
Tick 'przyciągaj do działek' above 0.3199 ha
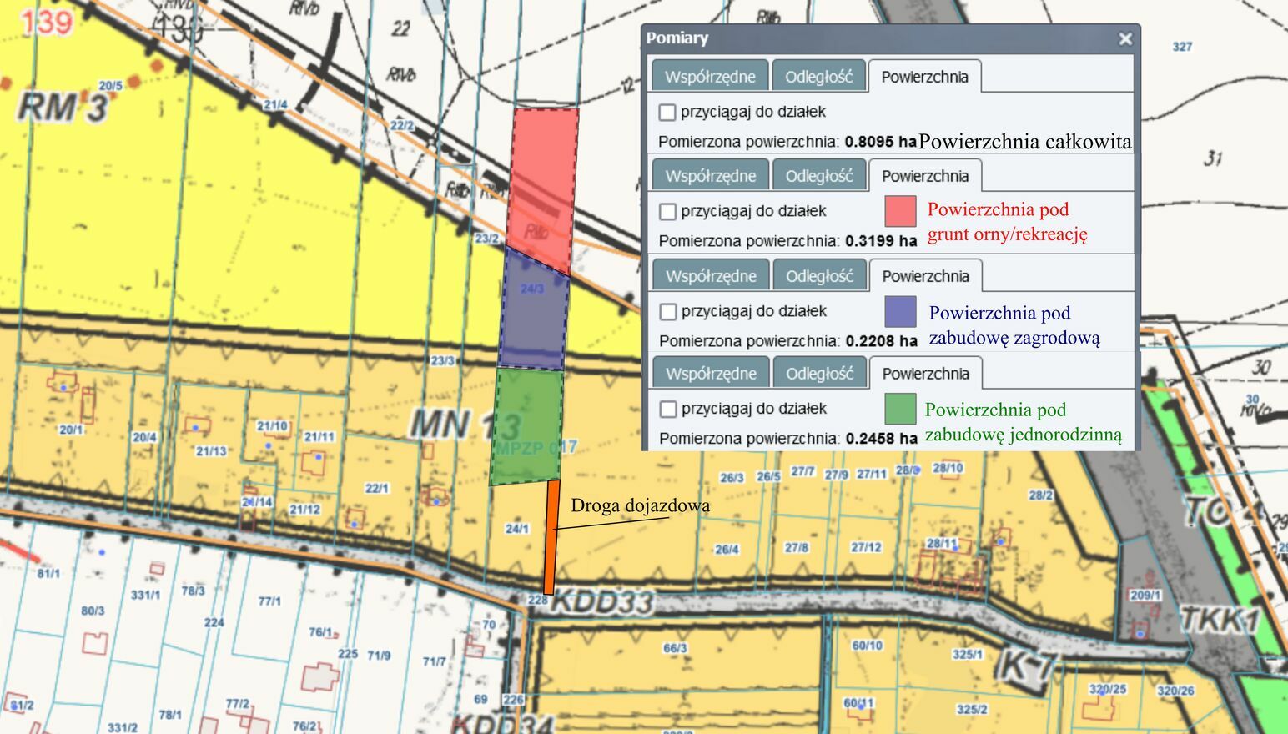click(x=667, y=211)
